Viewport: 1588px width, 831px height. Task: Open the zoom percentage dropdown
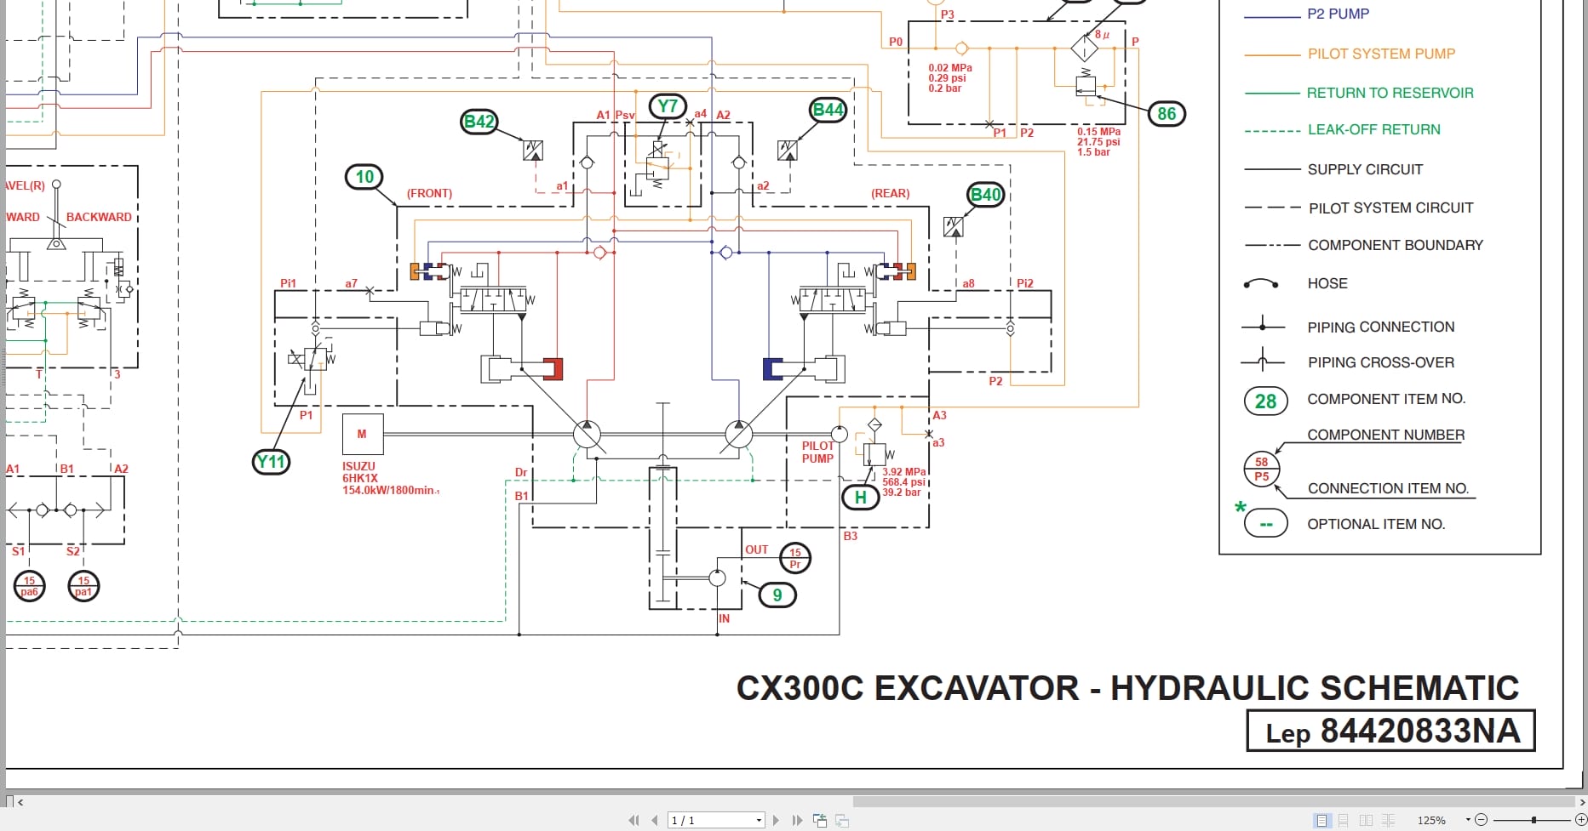click(x=1469, y=819)
